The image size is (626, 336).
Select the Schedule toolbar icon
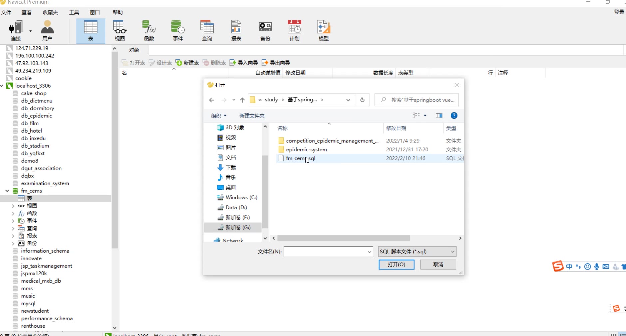pyautogui.click(x=294, y=31)
